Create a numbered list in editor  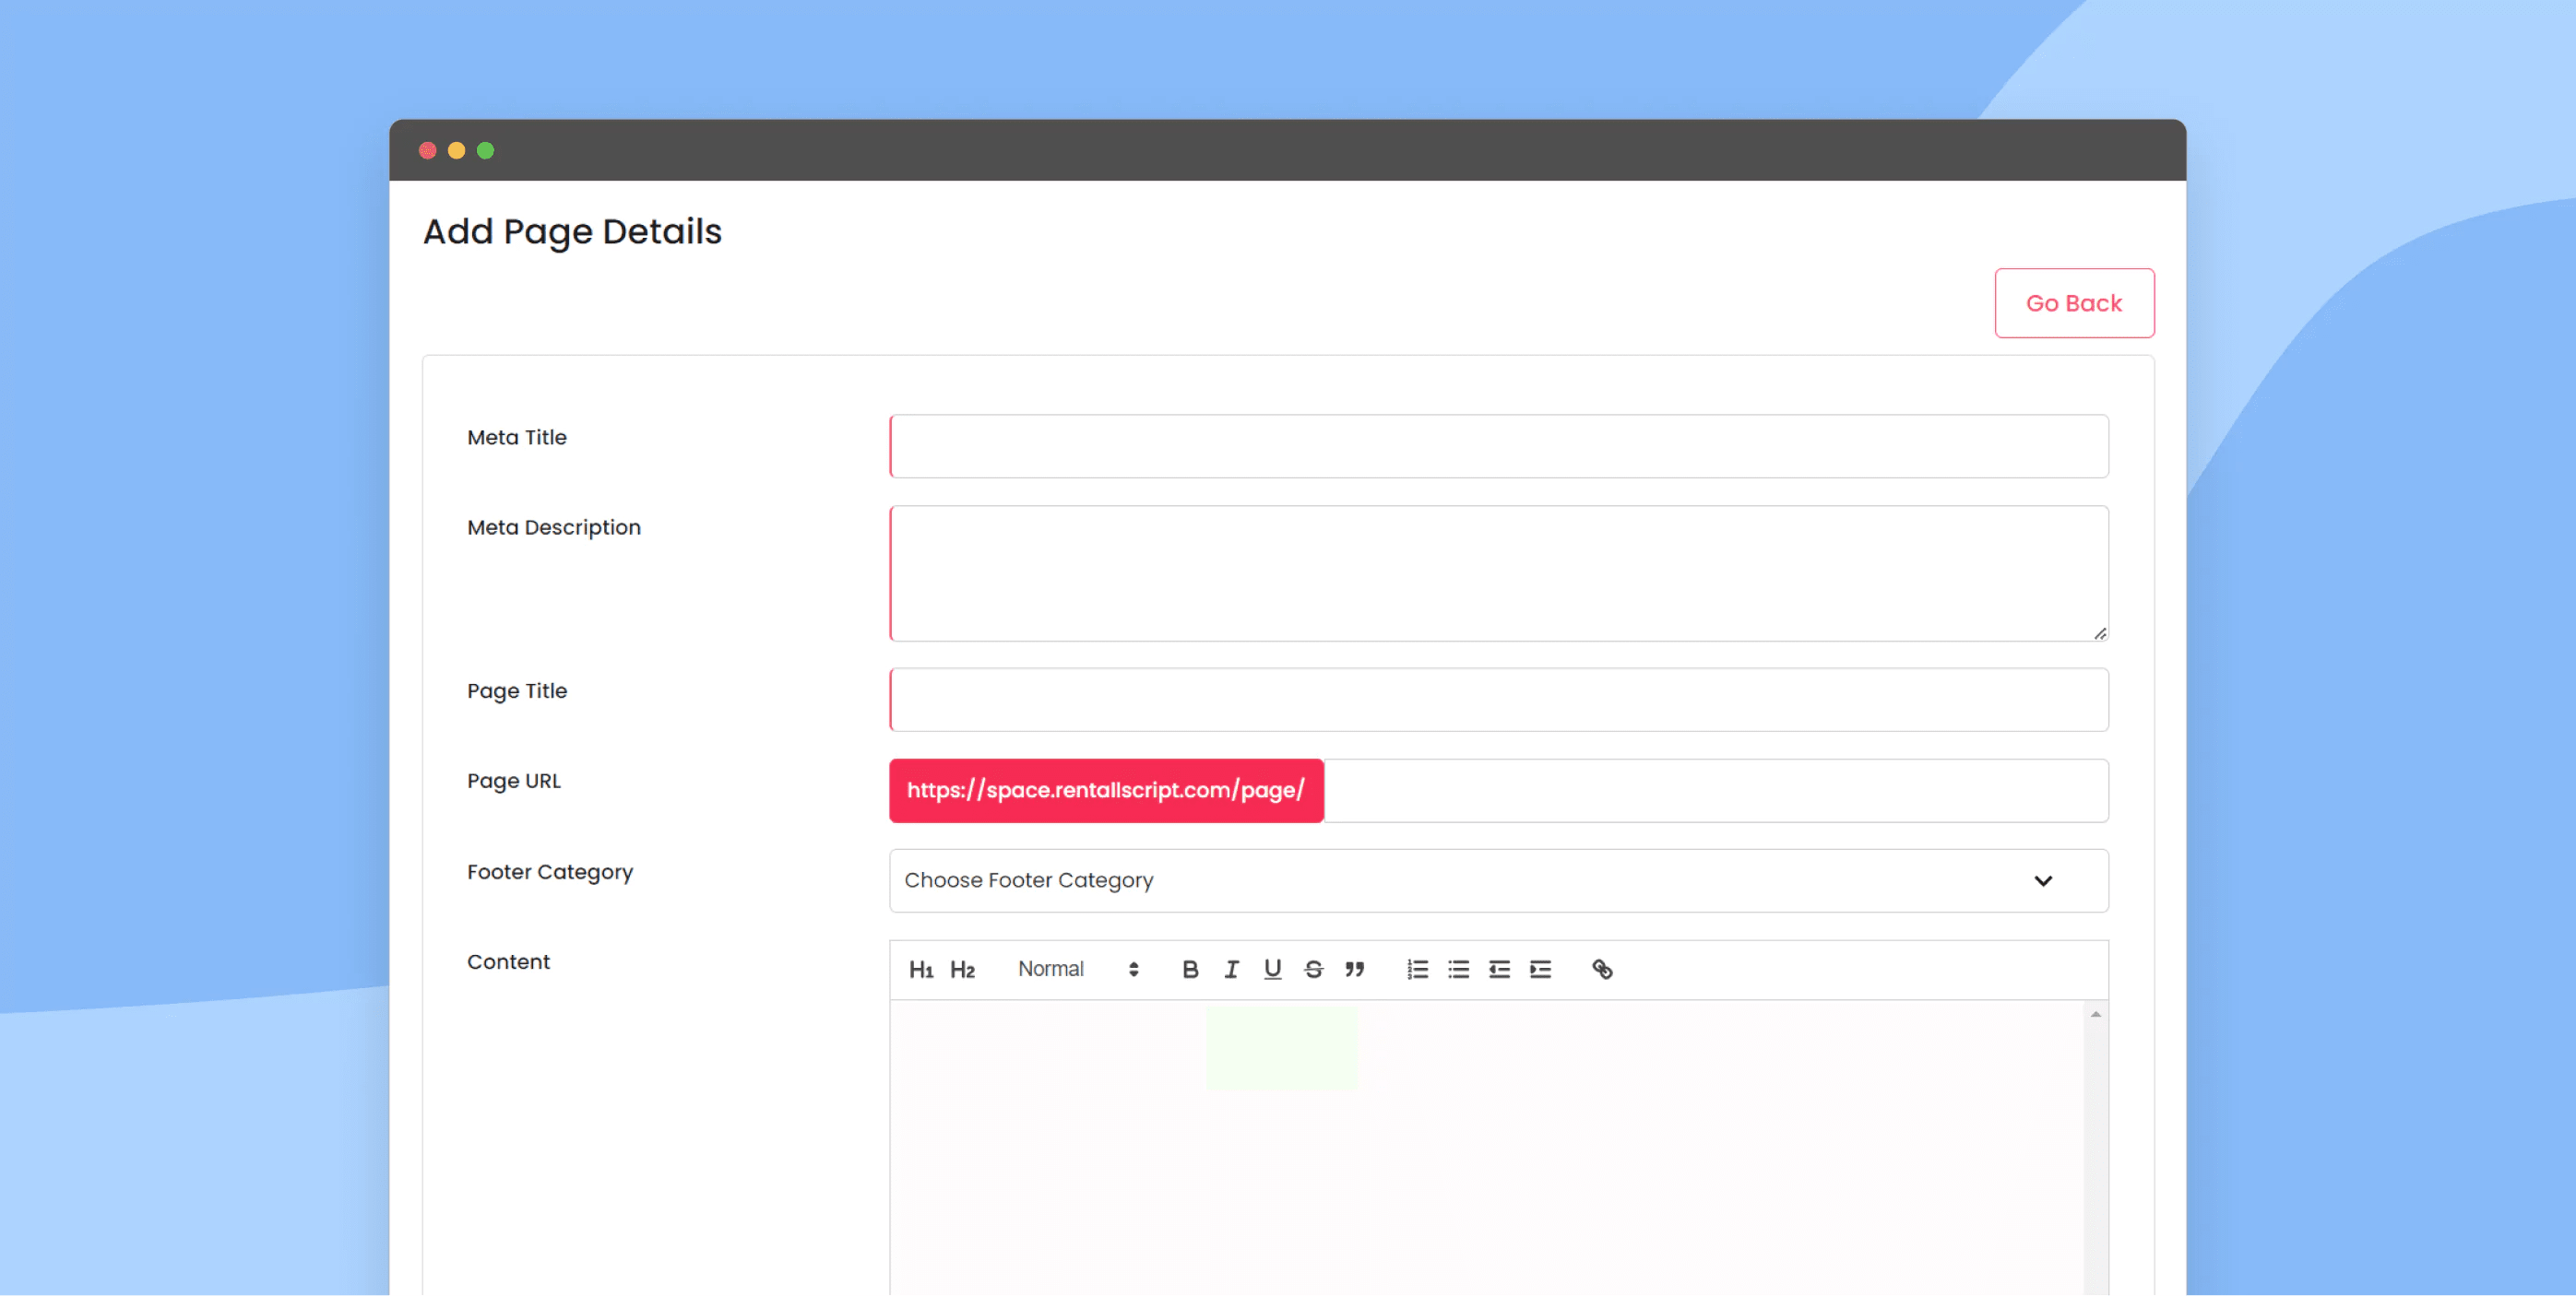(x=1417, y=970)
